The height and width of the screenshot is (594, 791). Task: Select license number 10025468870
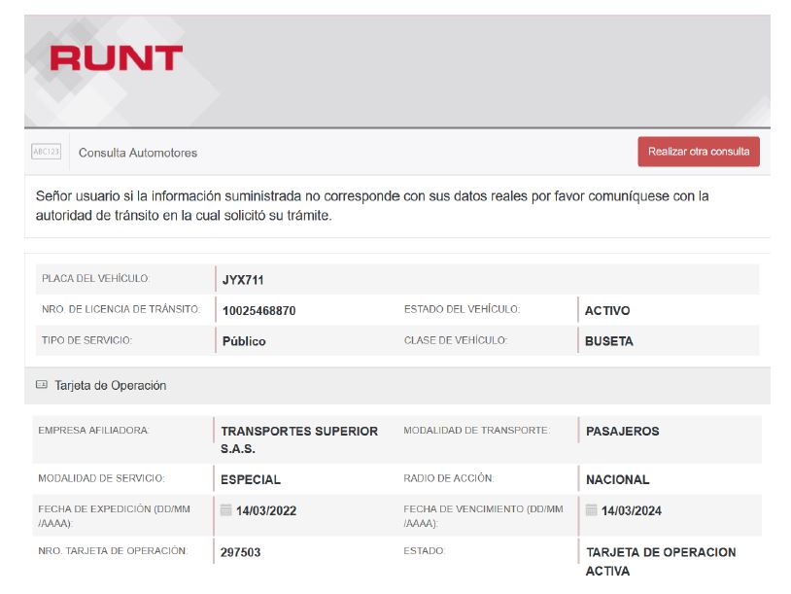coord(258,311)
